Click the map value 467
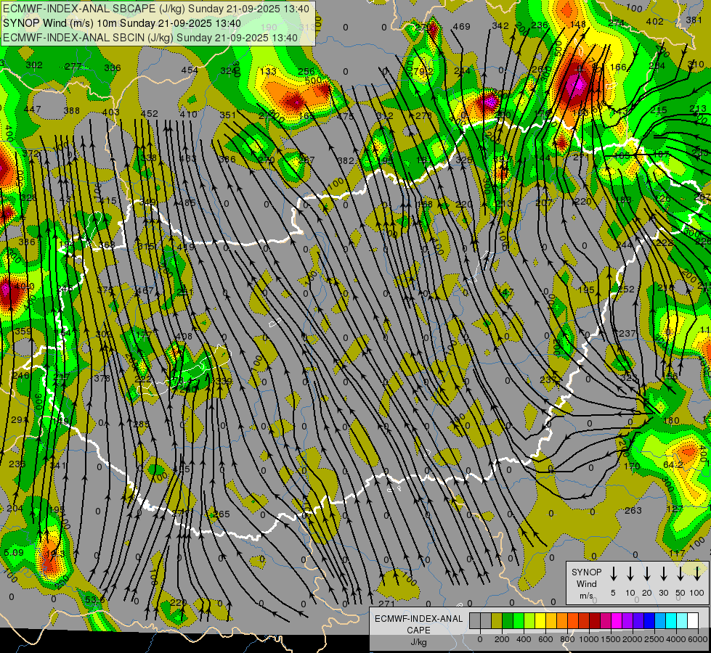This screenshot has width=711, height=653. click(145, 290)
